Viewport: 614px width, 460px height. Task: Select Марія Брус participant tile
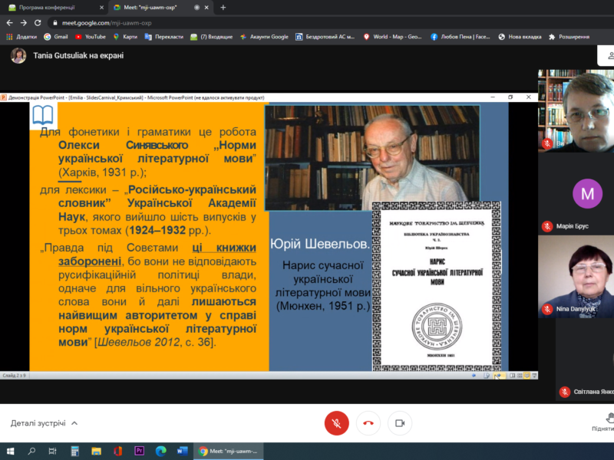pos(586,195)
